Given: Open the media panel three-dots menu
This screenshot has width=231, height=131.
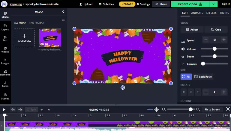Looking at the screenshot, I should coord(64,20).
